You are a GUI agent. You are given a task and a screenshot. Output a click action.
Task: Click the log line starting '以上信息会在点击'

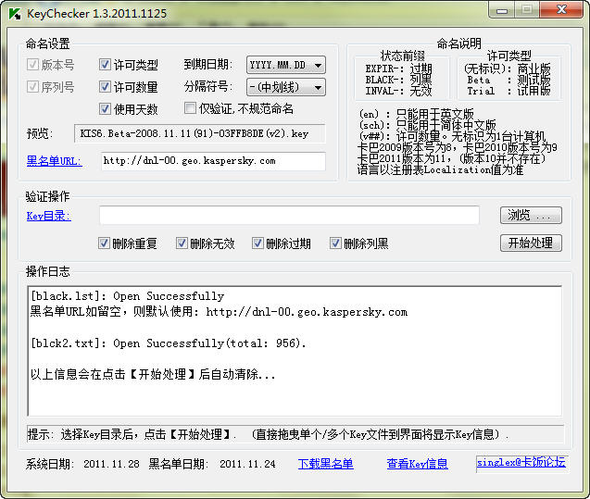153,374
